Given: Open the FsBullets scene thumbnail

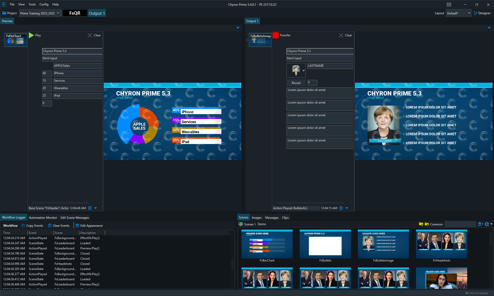Looking at the screenshot, I should 325,244.
